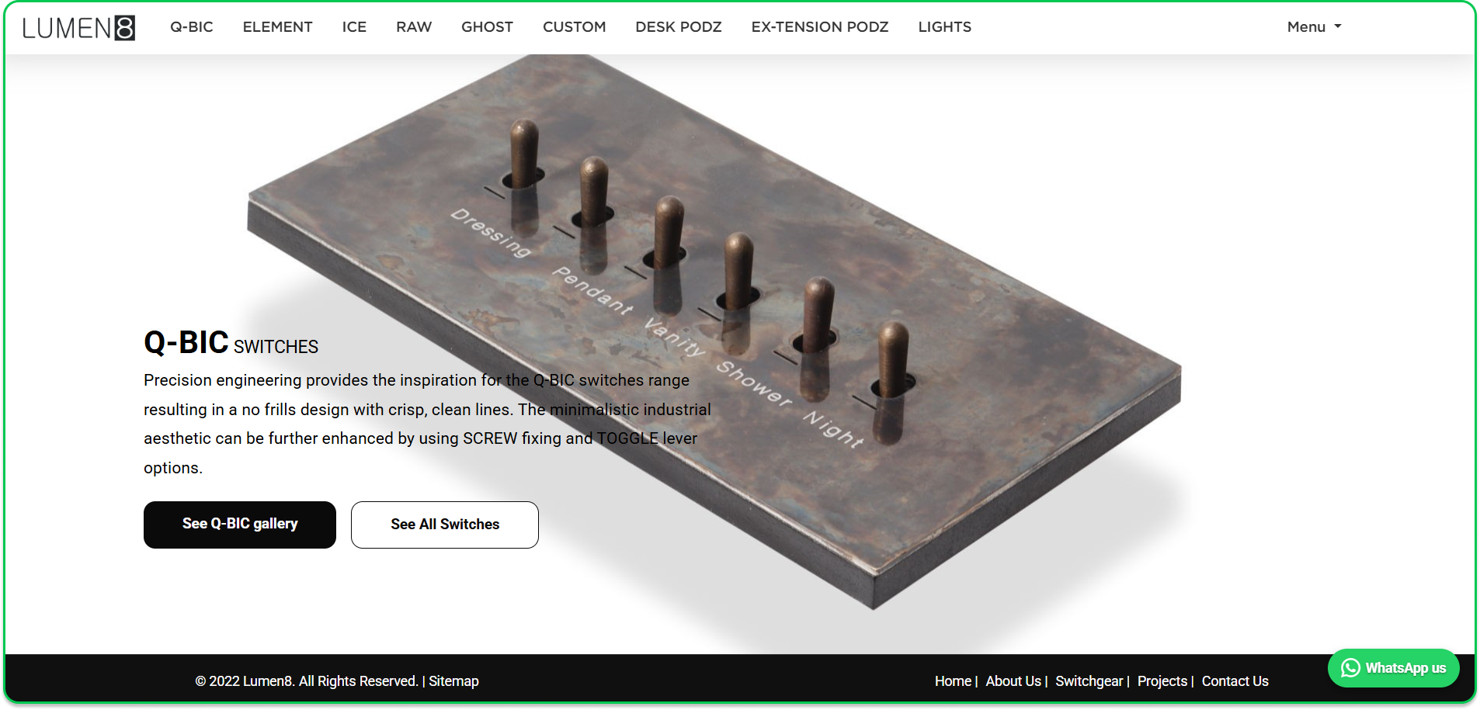Viewport: 1480px width, 710px height.
Task: Open Contact Us footer link
Action: [x=1235, y=681]
